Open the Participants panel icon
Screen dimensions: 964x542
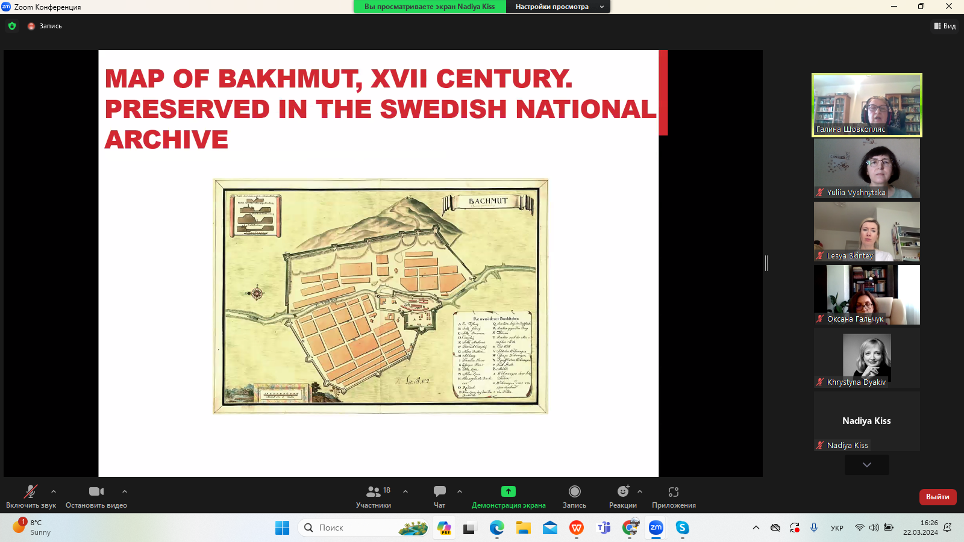tap(374, 492)
